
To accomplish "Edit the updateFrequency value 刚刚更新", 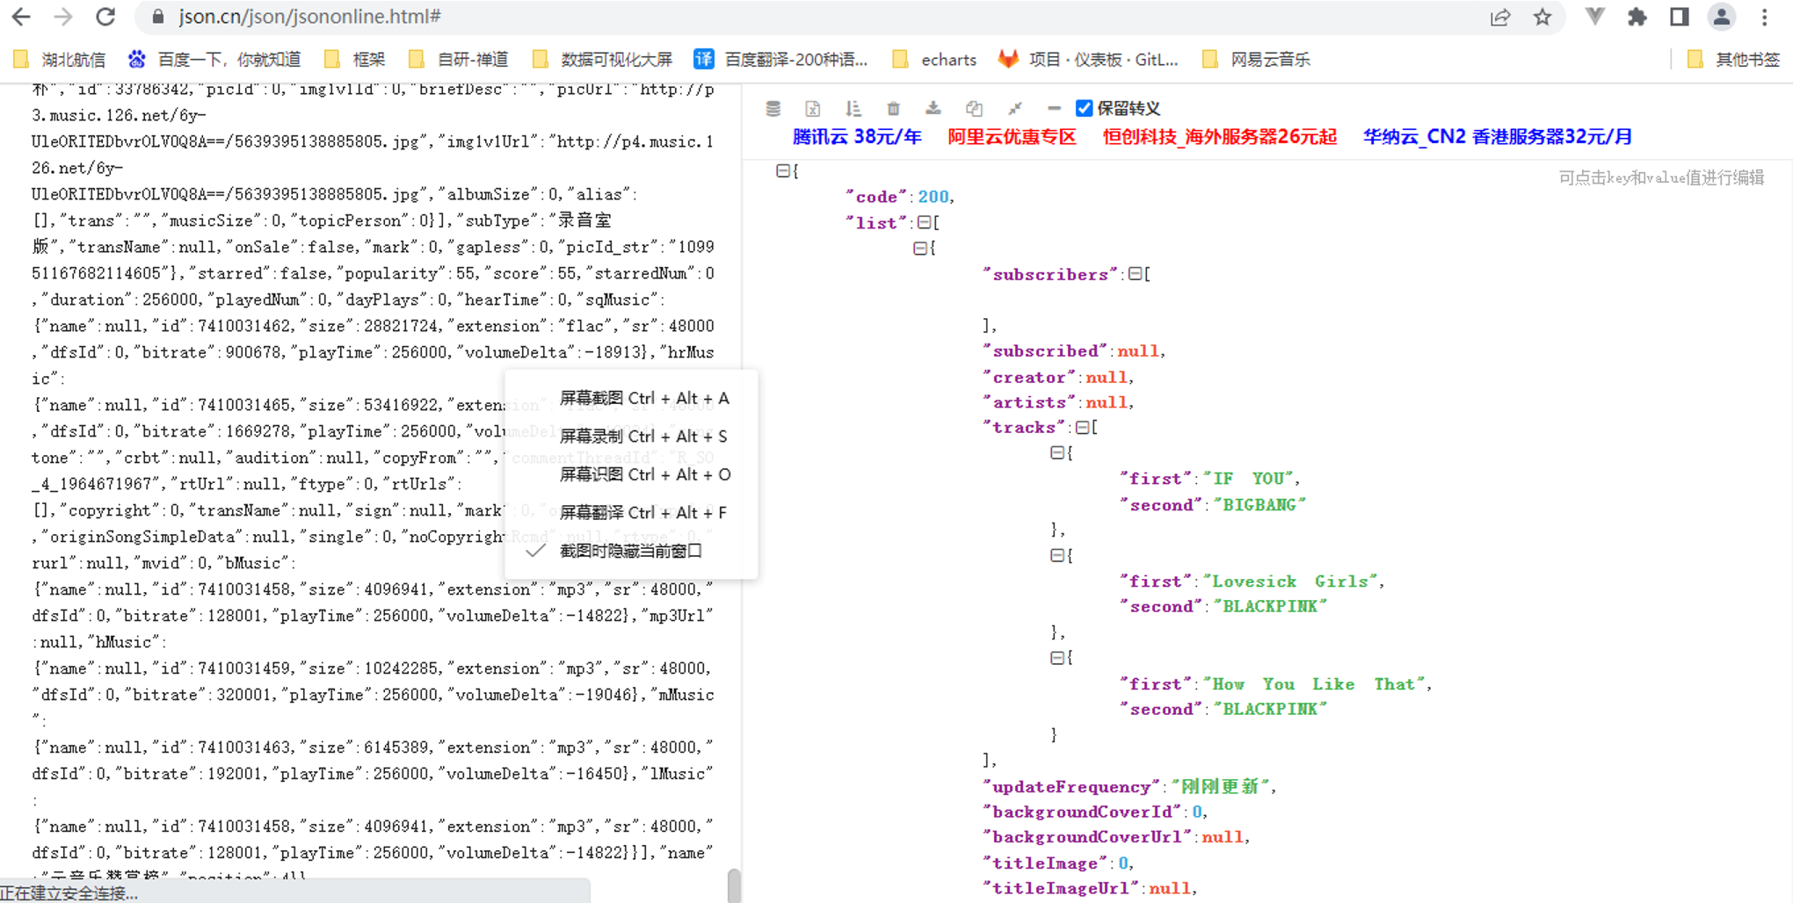I will (x=1220, y=787).
